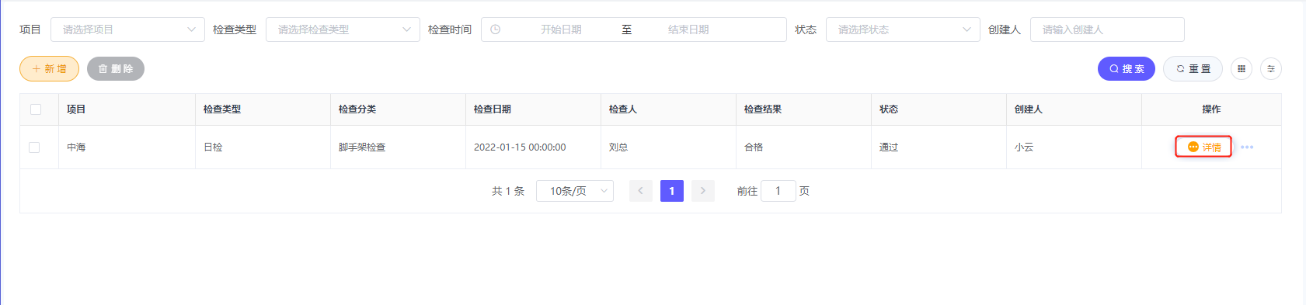The image size is (1306, 305).
Task: Click the 前往 page number input
Action: click(x=778, y=191)
